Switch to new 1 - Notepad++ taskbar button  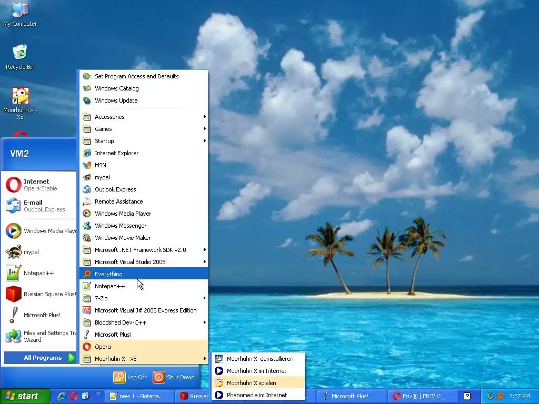(x=138, y=396)
